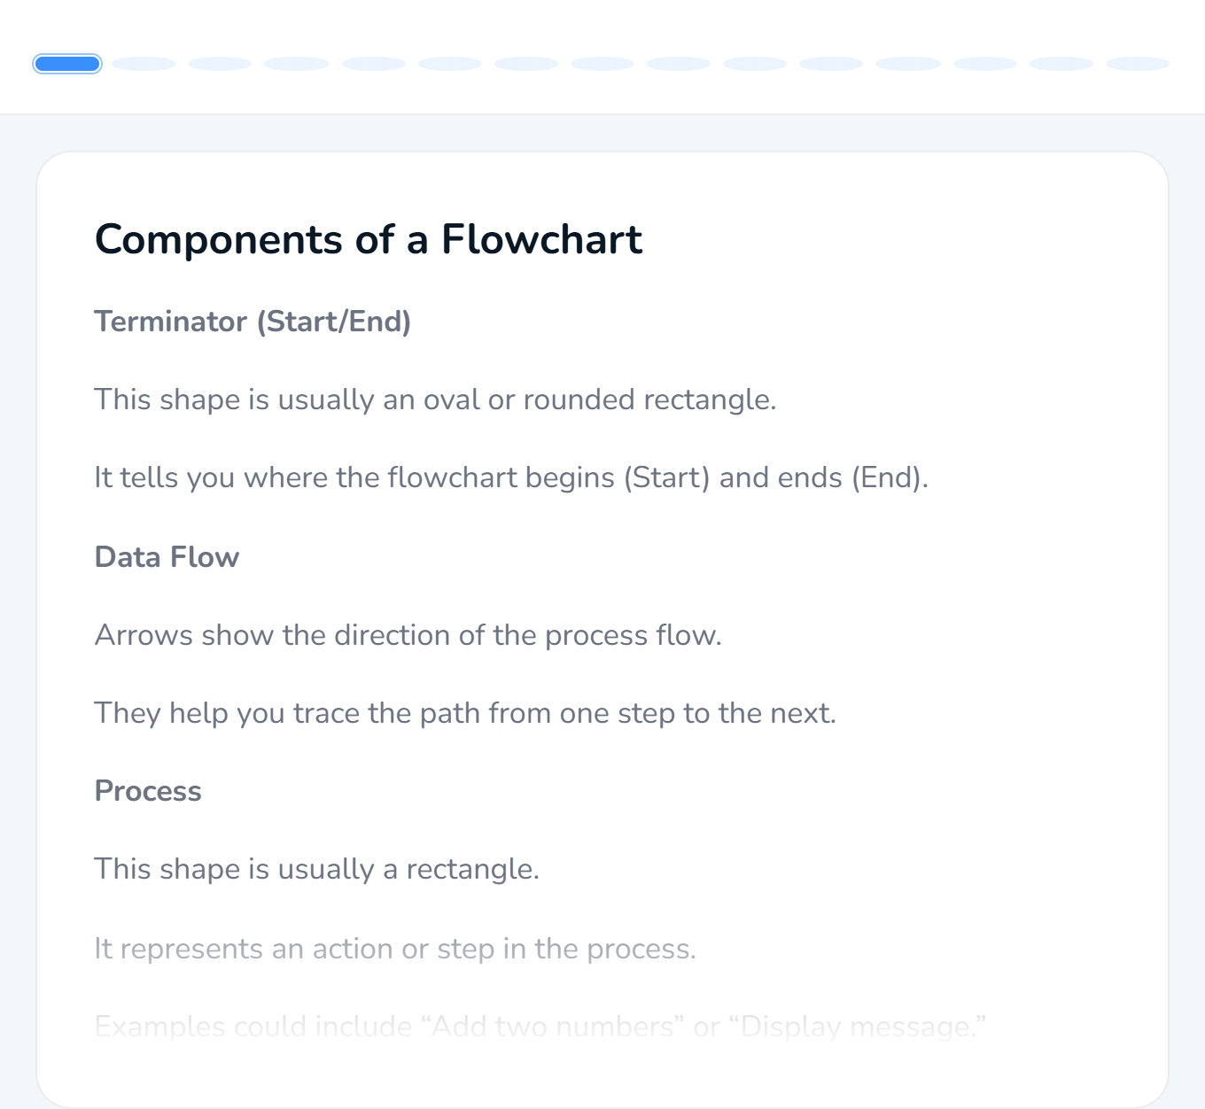1205x1109 pixels.
Task: Select the eleventh progress step pill
Action: click(831, 64)
